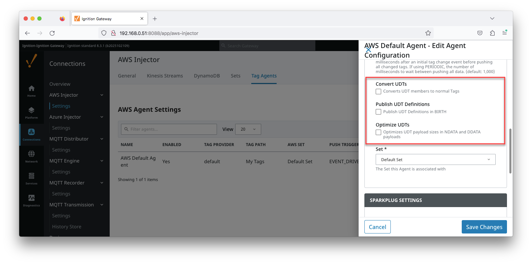Enable the Optimize UDTs checkbox
This screenshot has width=532, height=264.
[378, 132]
